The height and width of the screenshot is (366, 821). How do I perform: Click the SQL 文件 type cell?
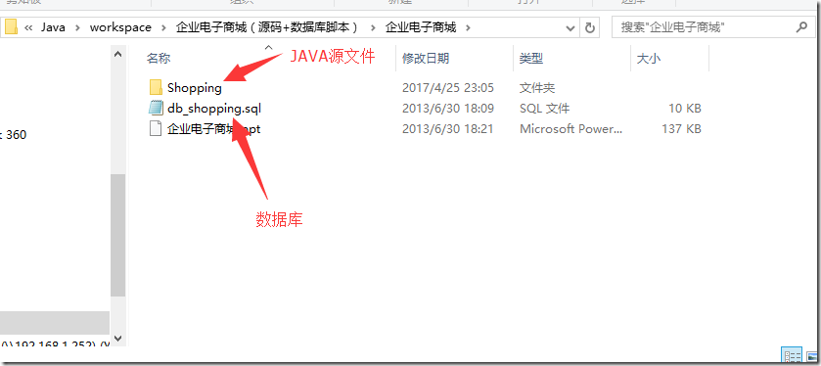pyautogui.click(x=544, y=109)
